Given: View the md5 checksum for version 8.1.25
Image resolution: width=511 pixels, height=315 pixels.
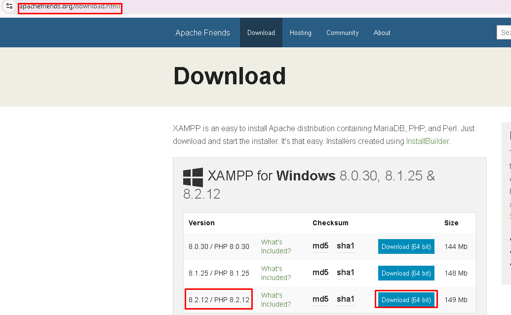Looking at the screenshot, I should coord(320,273).
